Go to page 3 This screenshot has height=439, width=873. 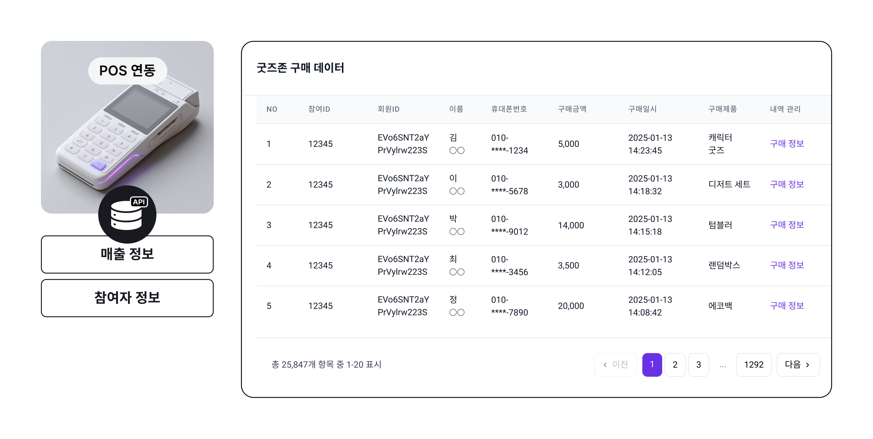pyautogui.click(x=698, y=364)
